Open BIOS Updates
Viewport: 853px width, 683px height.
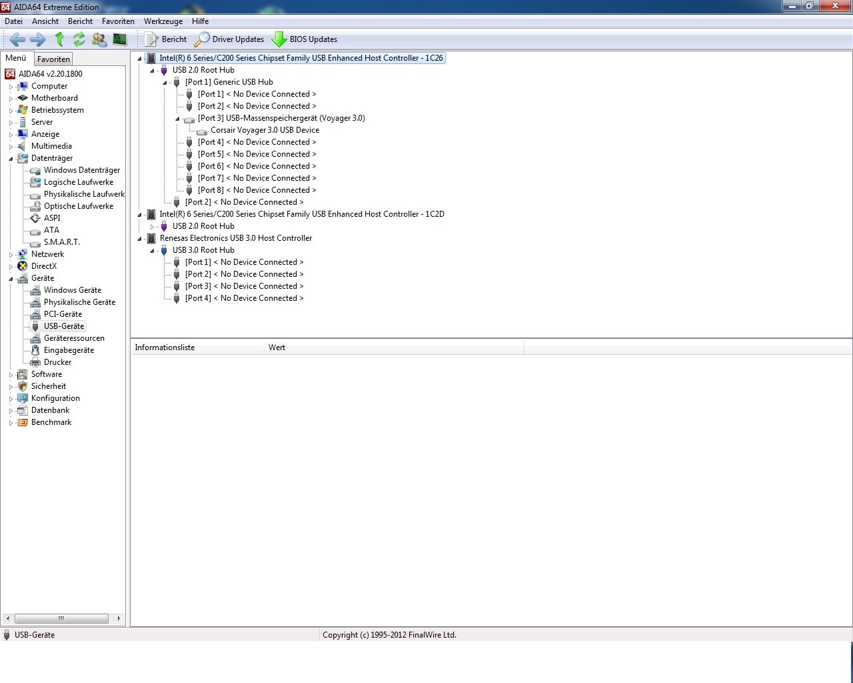pyautogui.click(x=305, y=39)
